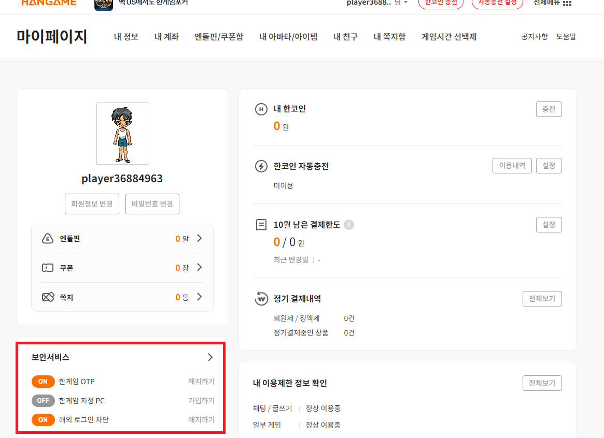Open the 내 아바타/아이템 tab
Viewport: 604px width, 438px height.
pos(288,37)
